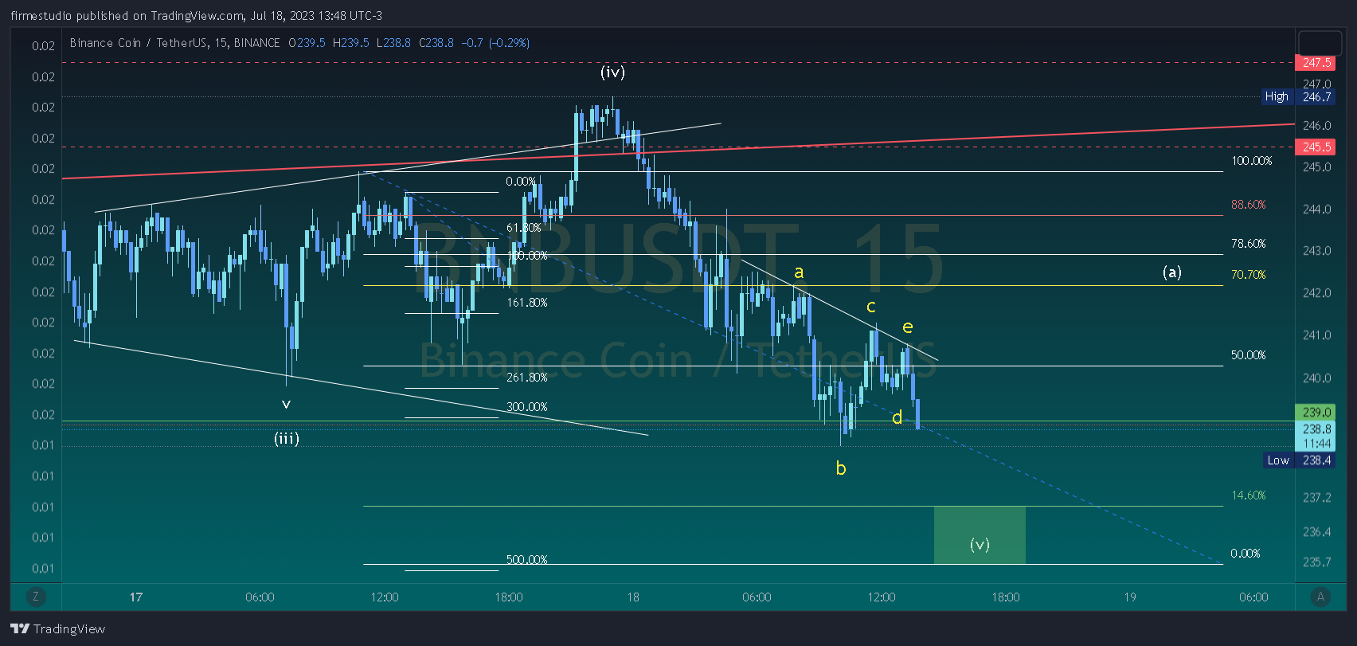The height and width of the screenshot is (646, 1357).
Task: Click the 500.00% extension label
Action: pos(526,560)
